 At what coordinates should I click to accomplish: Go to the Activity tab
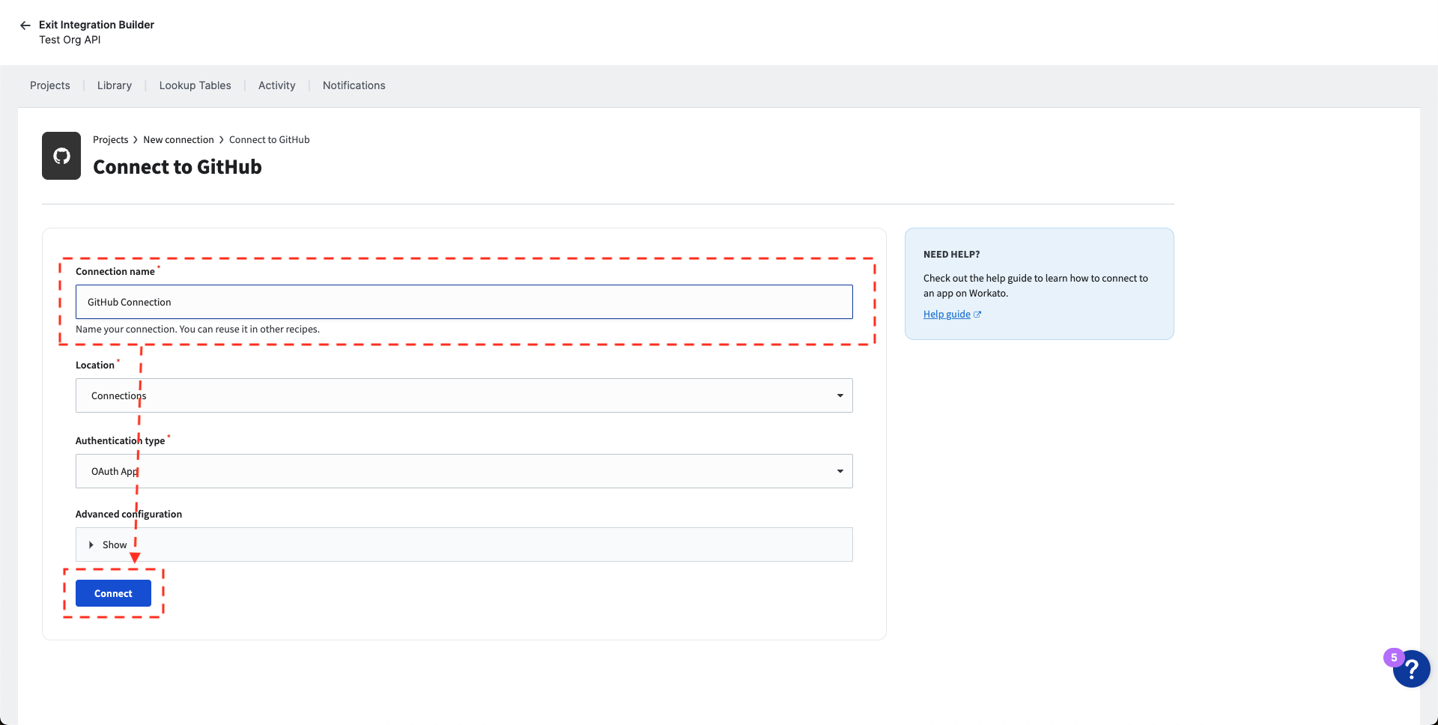pos(277,85)
